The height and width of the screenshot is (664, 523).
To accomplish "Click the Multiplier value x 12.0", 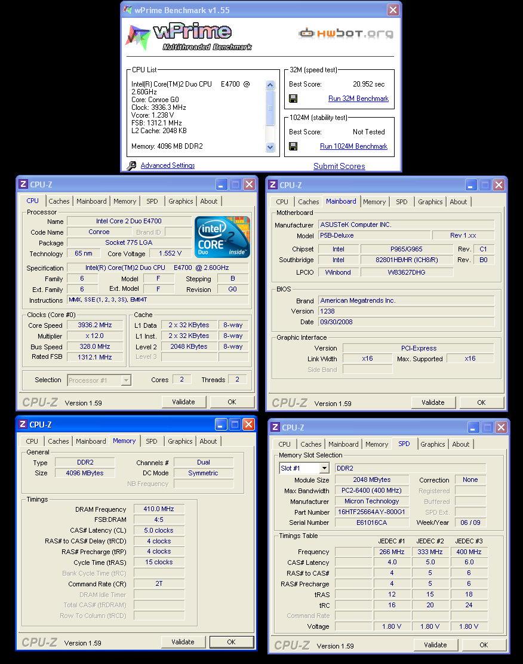I will (x=95, y=336).
